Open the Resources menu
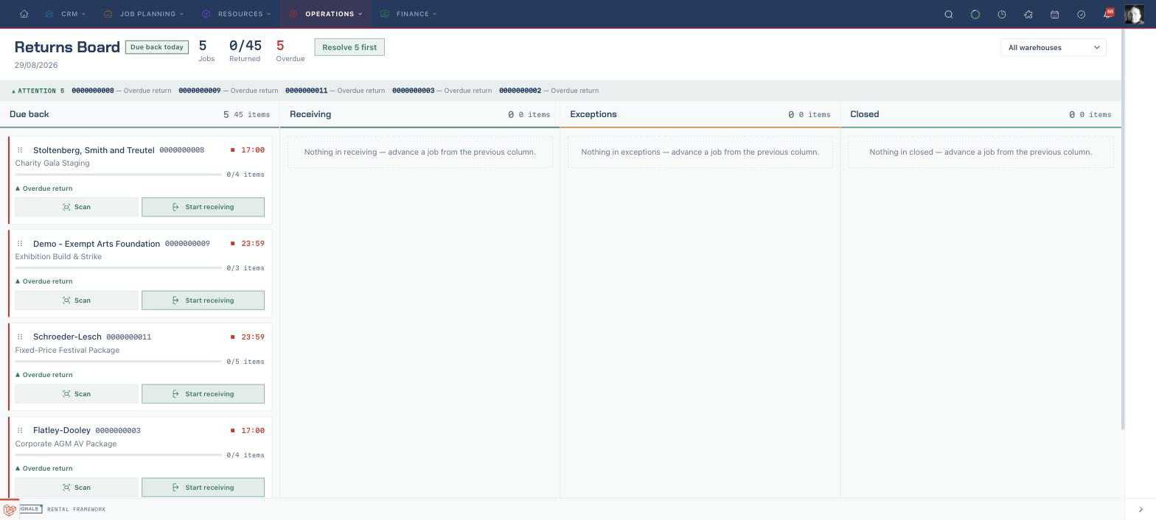The width and height of the screenshot is (1156, 520). [x=236, y=14]
